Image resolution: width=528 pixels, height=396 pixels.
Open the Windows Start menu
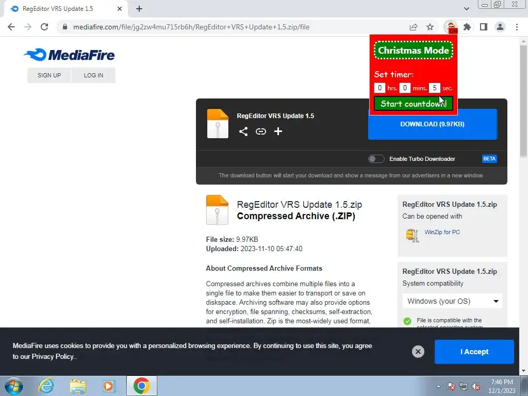click(x=14, y=386)
